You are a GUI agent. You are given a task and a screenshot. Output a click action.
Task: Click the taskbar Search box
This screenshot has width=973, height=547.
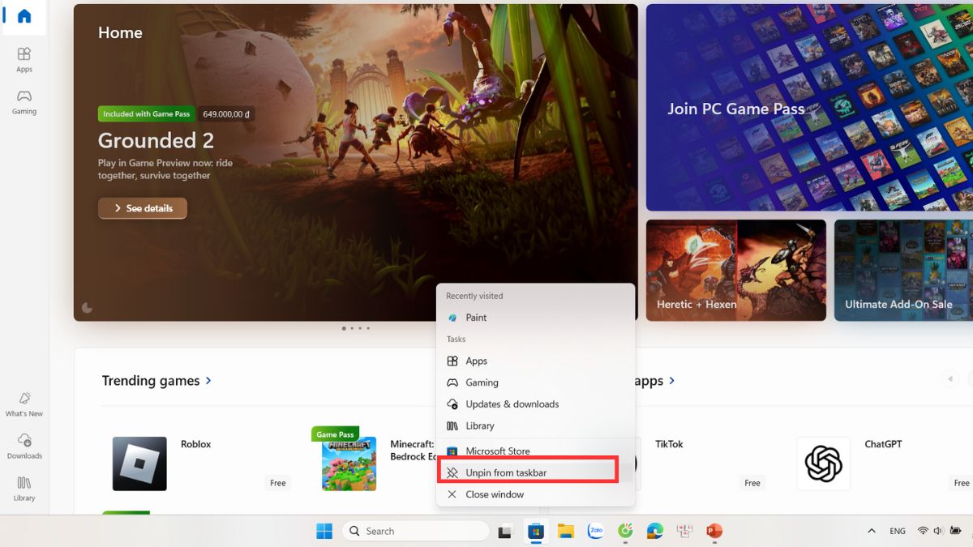tap(416, 531)
